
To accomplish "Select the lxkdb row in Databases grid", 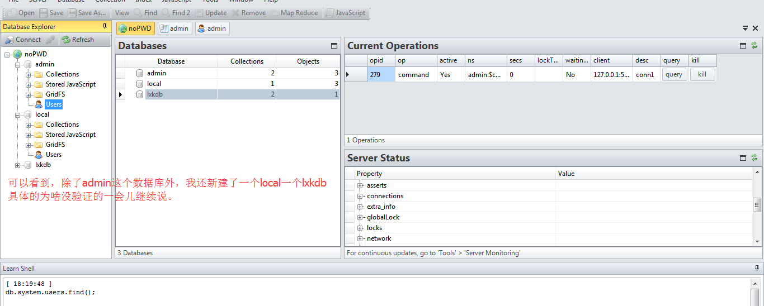I will [x=228, y=94].
